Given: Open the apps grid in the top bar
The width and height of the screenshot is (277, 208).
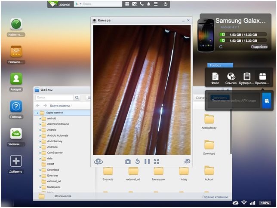Looking at the screenshot, I should click(127, 4).
